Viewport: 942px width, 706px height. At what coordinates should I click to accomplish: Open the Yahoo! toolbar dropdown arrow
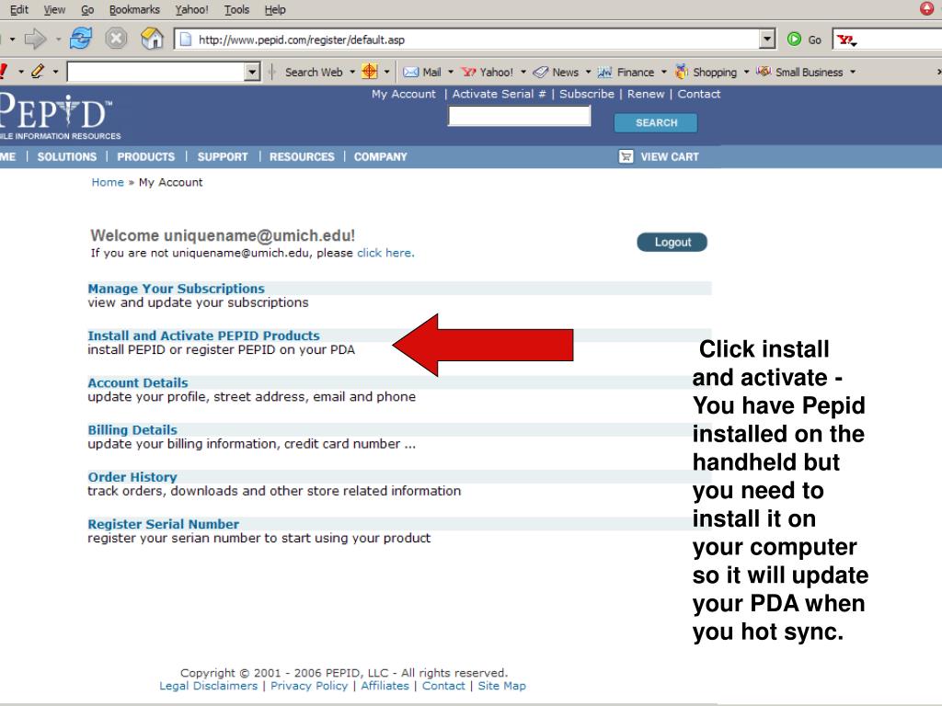[x=523, y=72]
